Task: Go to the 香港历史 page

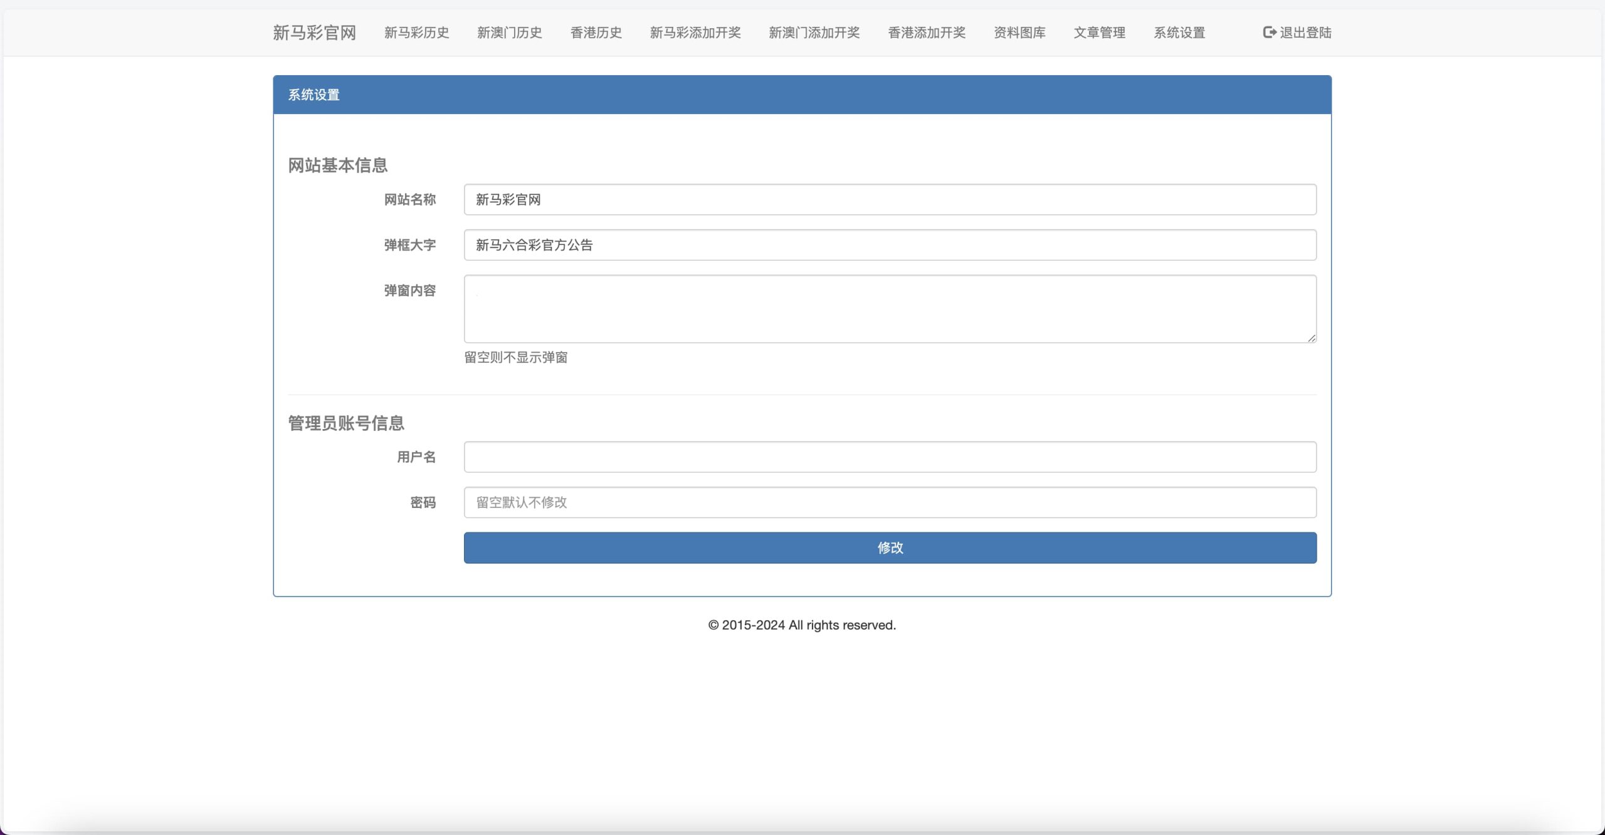Action: (x=596, y=33)
